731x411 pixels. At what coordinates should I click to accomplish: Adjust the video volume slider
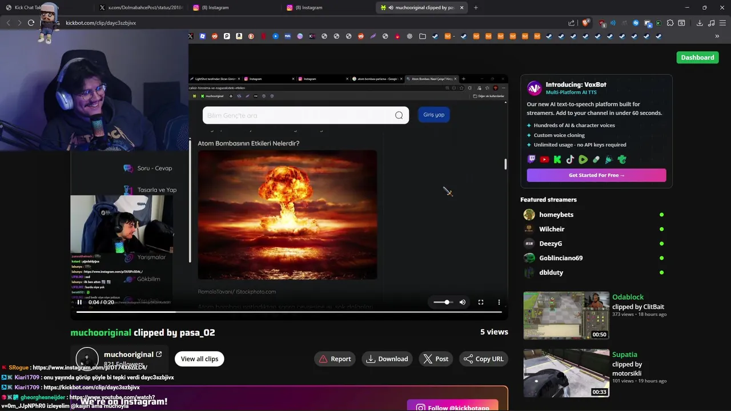443,302
